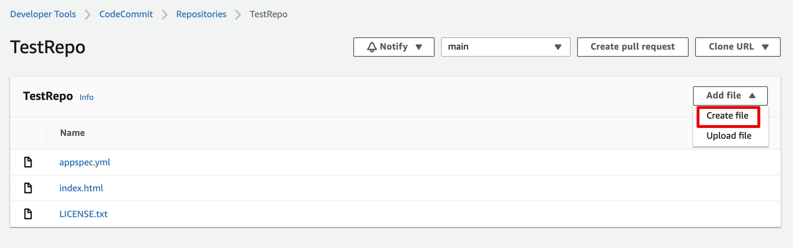Expand the main branch selector

(506, 47)
